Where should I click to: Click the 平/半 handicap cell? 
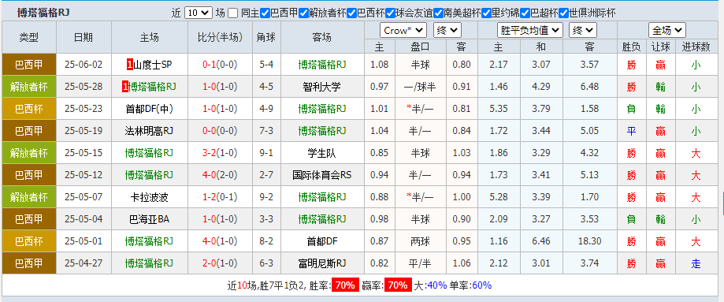(420, 264)
